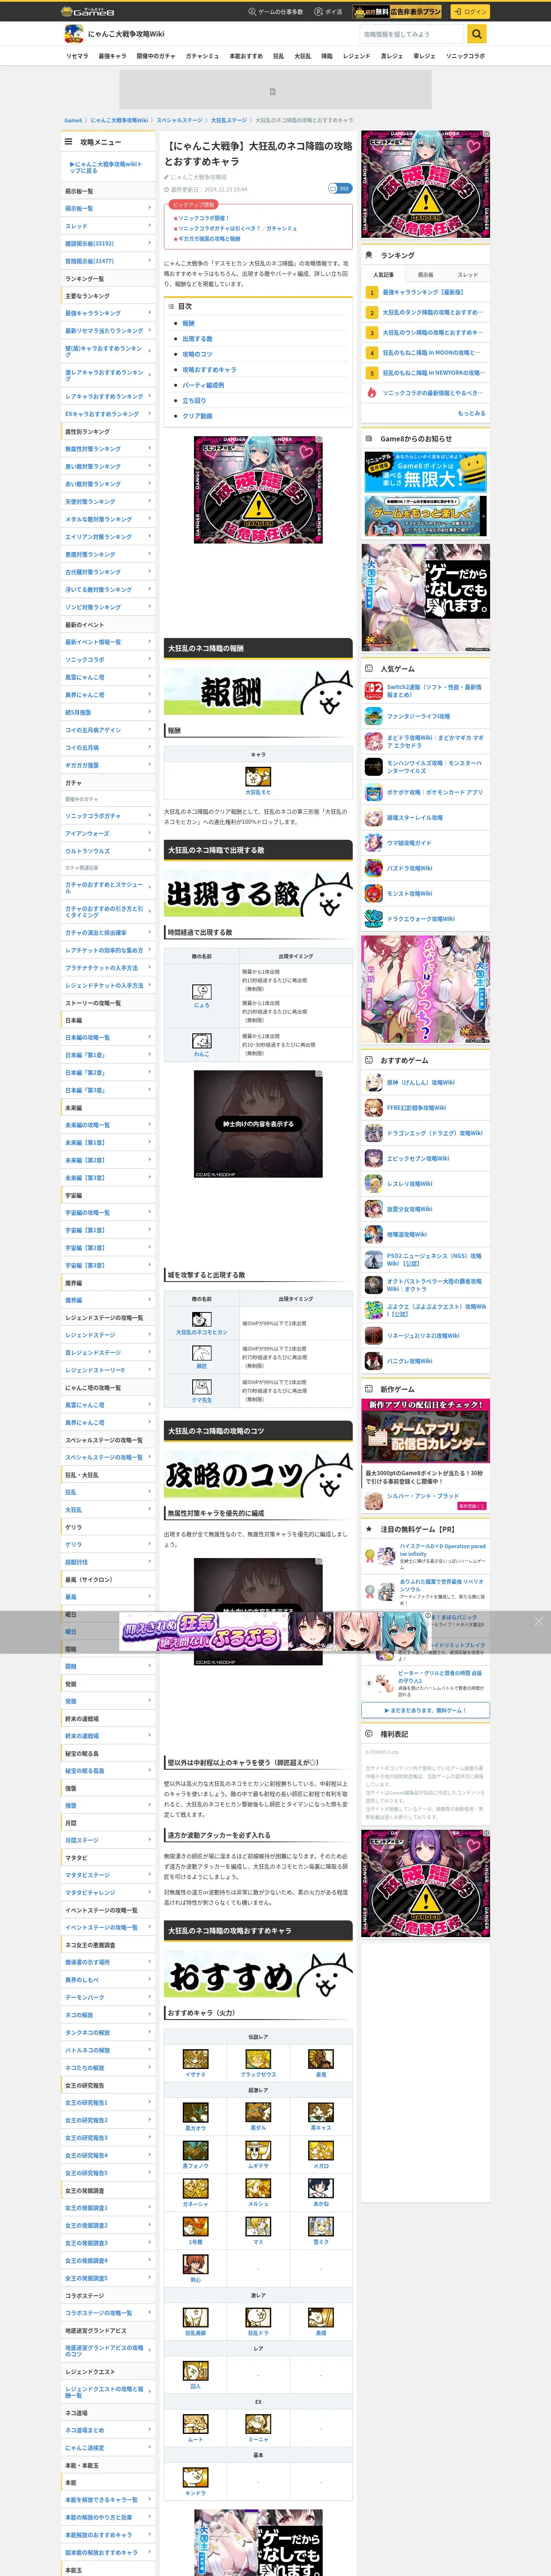Click ゲームの仕事多数 header link

point(276,12)
